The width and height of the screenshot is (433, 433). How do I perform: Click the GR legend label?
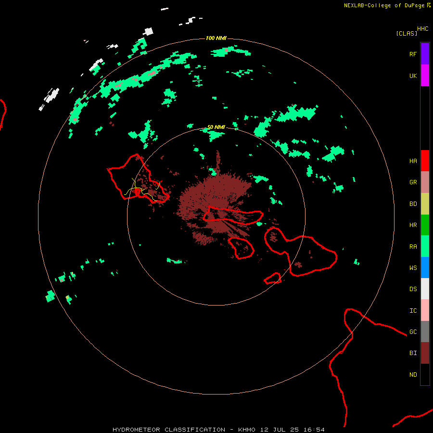point(413,182)
